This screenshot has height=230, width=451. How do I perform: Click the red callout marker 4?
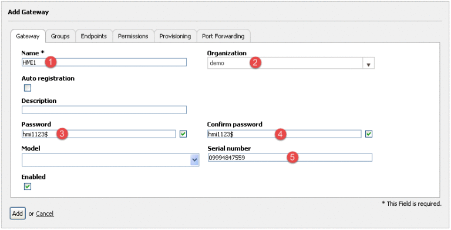(281, 134)
